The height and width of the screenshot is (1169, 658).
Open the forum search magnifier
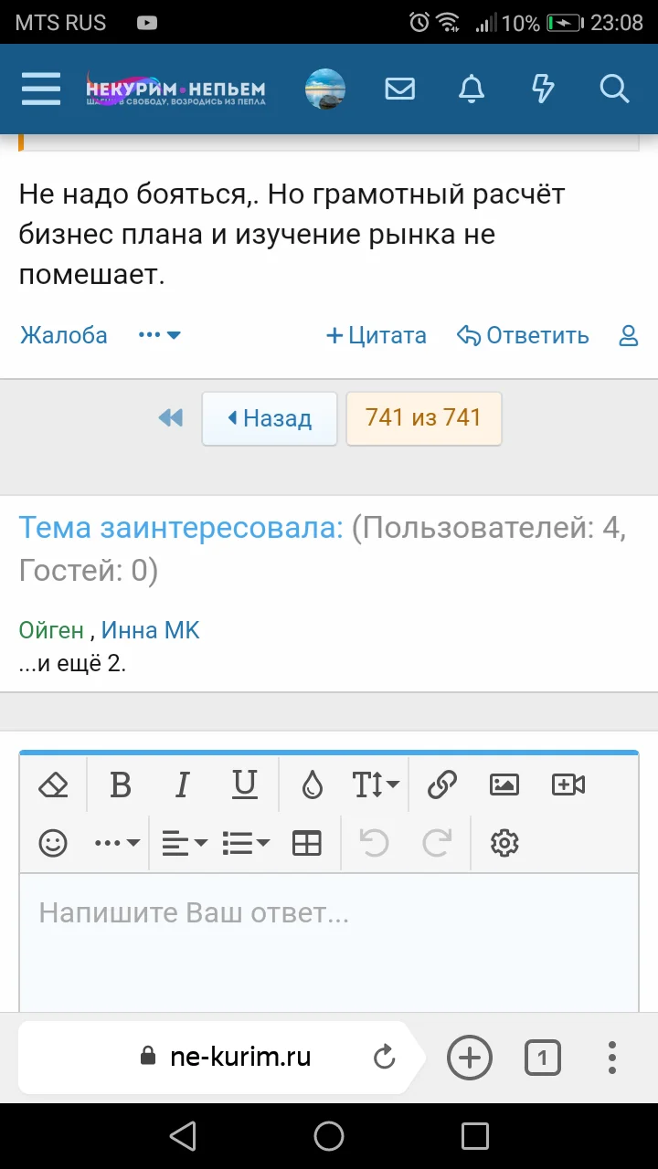coord(614,89)
